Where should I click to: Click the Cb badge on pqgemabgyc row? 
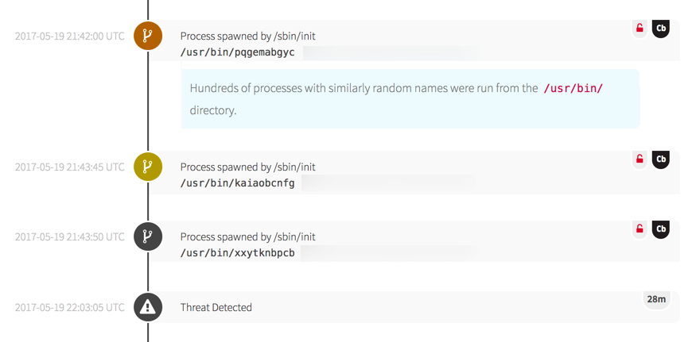(661, 29)
